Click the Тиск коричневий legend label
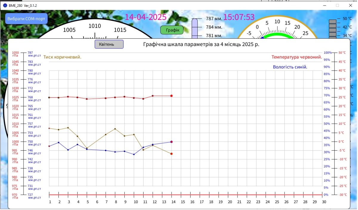The width and height of the screenshot is (358, 210). pos(62,57)
